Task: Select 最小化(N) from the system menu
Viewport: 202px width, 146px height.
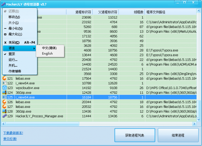Action: 20,28
